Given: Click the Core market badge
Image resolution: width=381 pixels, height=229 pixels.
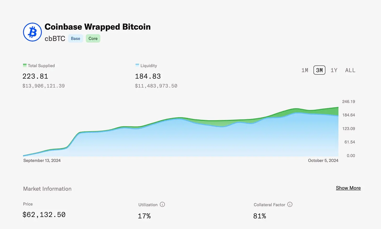Looking at the screenshot, I should [x=93, y=38].
